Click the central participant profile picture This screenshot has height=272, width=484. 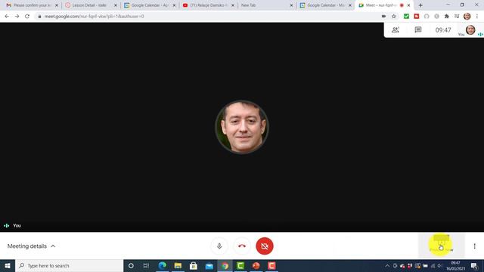click(242, 127)
